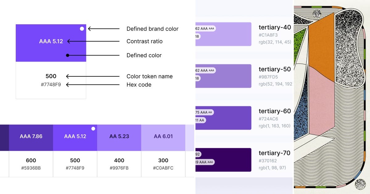370x194 pixels.
Task: Select the 600 swatch colored #5936BB
Action: pyautogui.click(x=31, y=138)
